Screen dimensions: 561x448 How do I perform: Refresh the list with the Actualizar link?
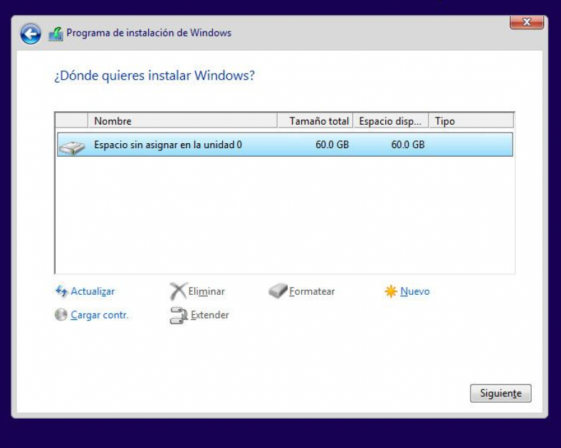point(93,291)
